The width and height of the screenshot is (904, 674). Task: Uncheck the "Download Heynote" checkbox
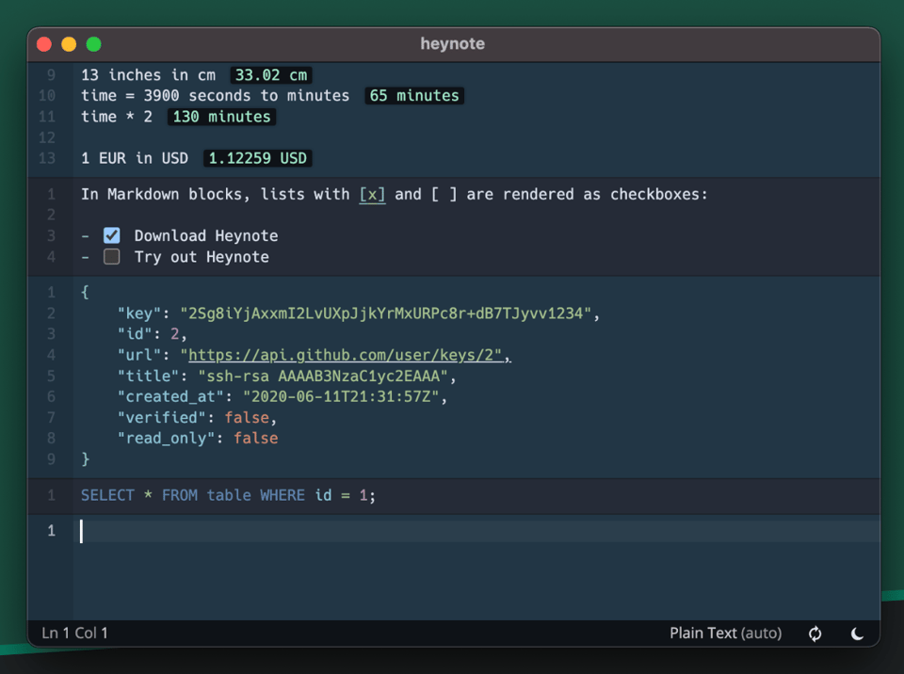[x=111, y=234]
